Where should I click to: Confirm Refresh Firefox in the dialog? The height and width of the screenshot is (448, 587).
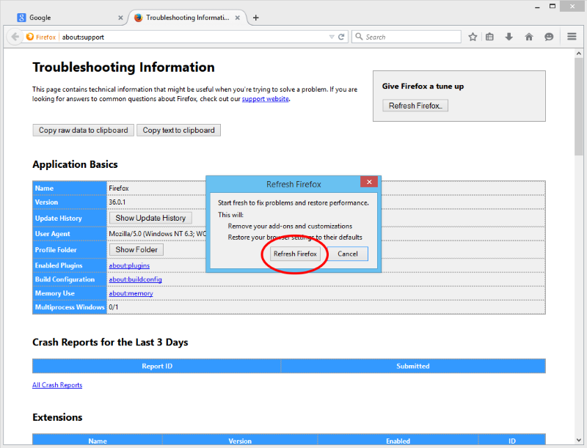(295, 254)
